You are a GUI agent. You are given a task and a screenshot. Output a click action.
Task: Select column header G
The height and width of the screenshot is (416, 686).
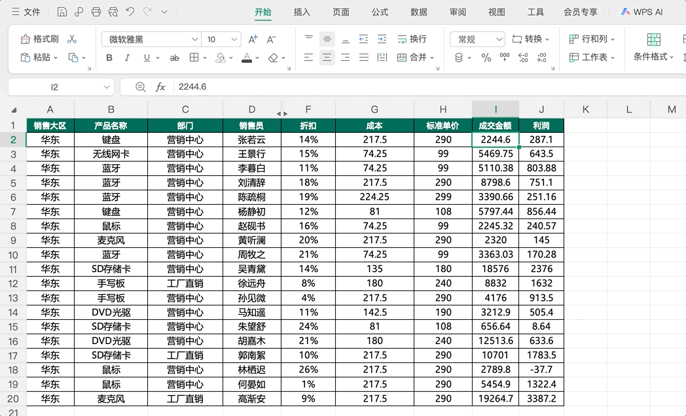click(x=374, y=110)
